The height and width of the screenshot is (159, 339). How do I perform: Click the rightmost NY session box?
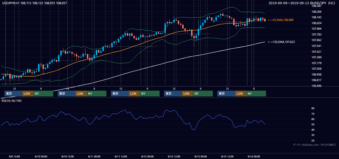coord(256,94)
